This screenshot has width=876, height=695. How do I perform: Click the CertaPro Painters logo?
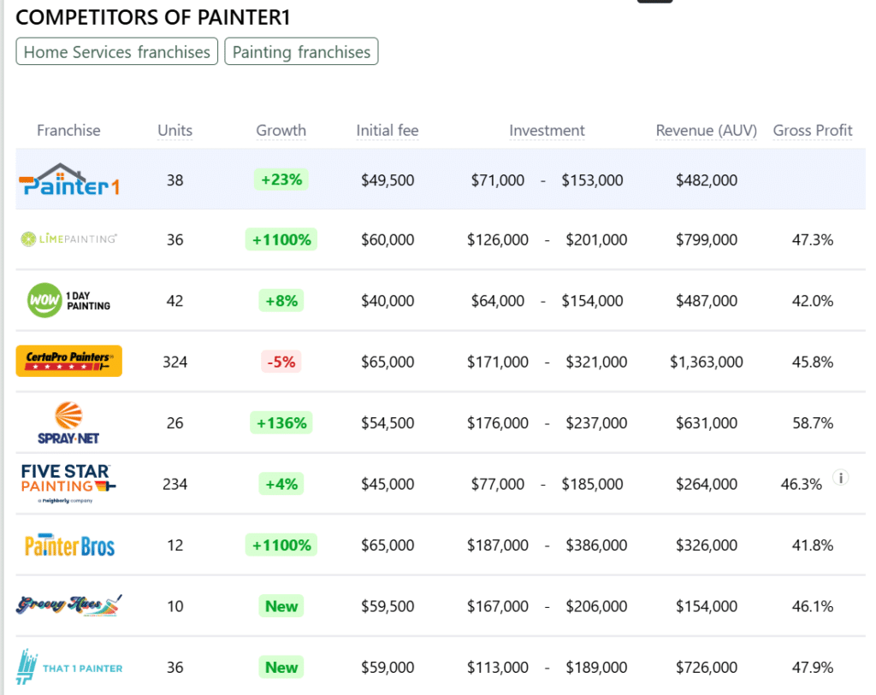pyautogui.click(x=68, y=361)
